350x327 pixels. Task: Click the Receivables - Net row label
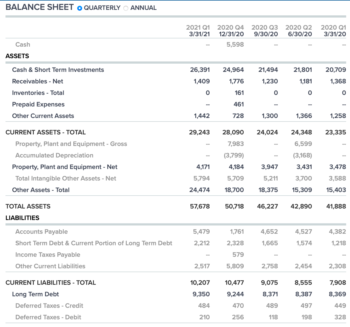[x=38, y=81]
